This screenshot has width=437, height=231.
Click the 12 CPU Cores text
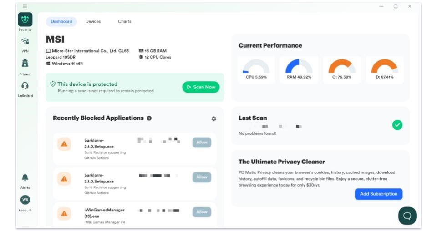coord(158,57)
